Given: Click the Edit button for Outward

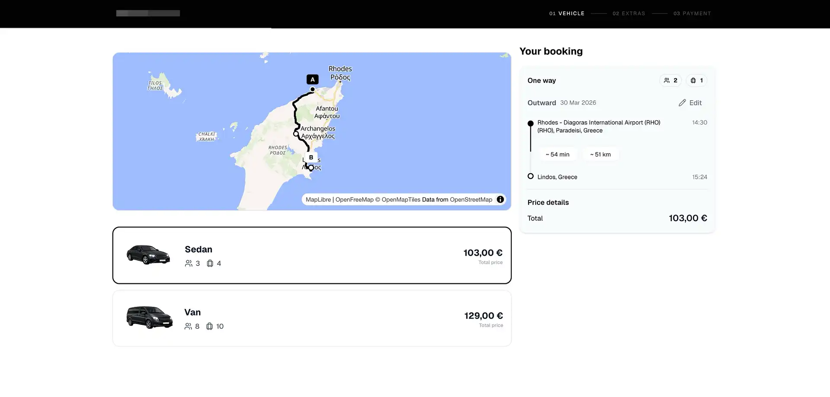Looking at the screenshot, I should point(690,103).
